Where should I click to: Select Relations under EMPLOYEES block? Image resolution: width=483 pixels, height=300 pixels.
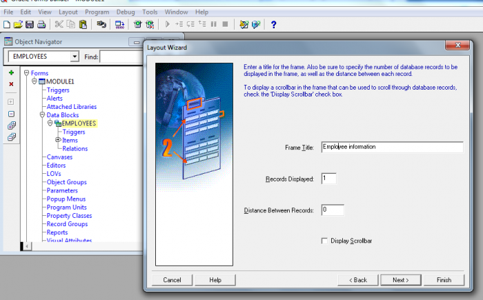coord(75,149)
